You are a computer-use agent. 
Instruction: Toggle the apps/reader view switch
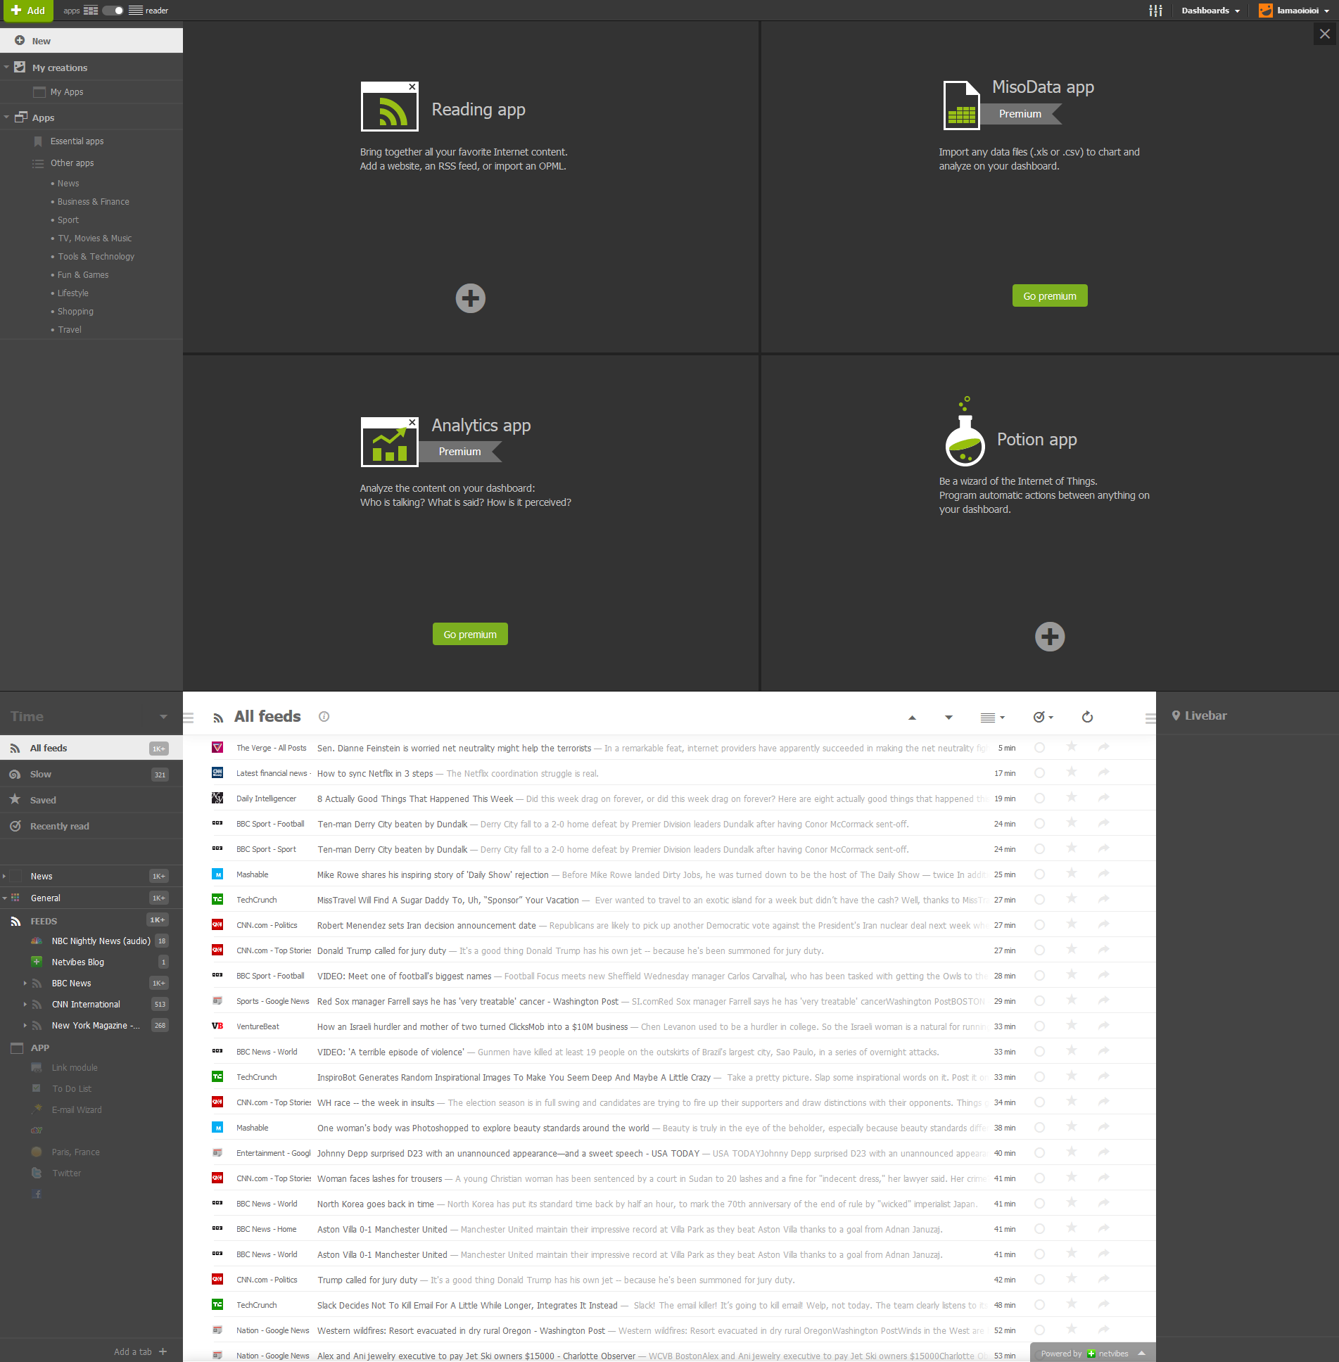coord(113,11)
